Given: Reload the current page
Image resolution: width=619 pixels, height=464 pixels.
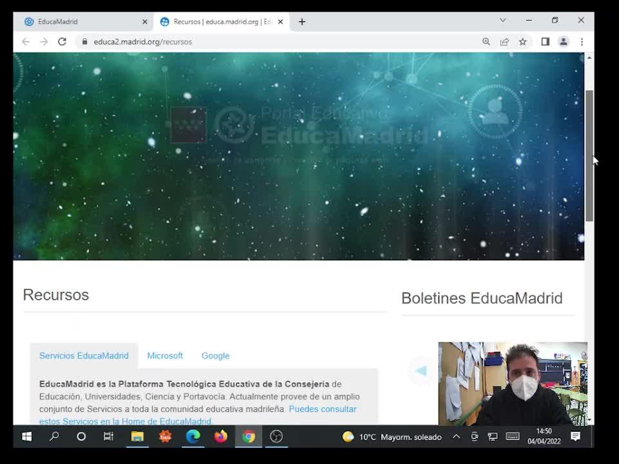Looking at the screenshot, I should [62, 42].
